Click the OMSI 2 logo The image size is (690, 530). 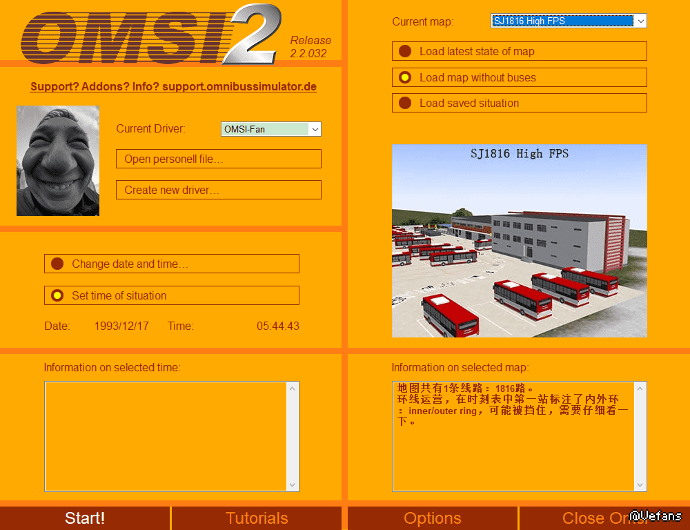pos(151,35)
